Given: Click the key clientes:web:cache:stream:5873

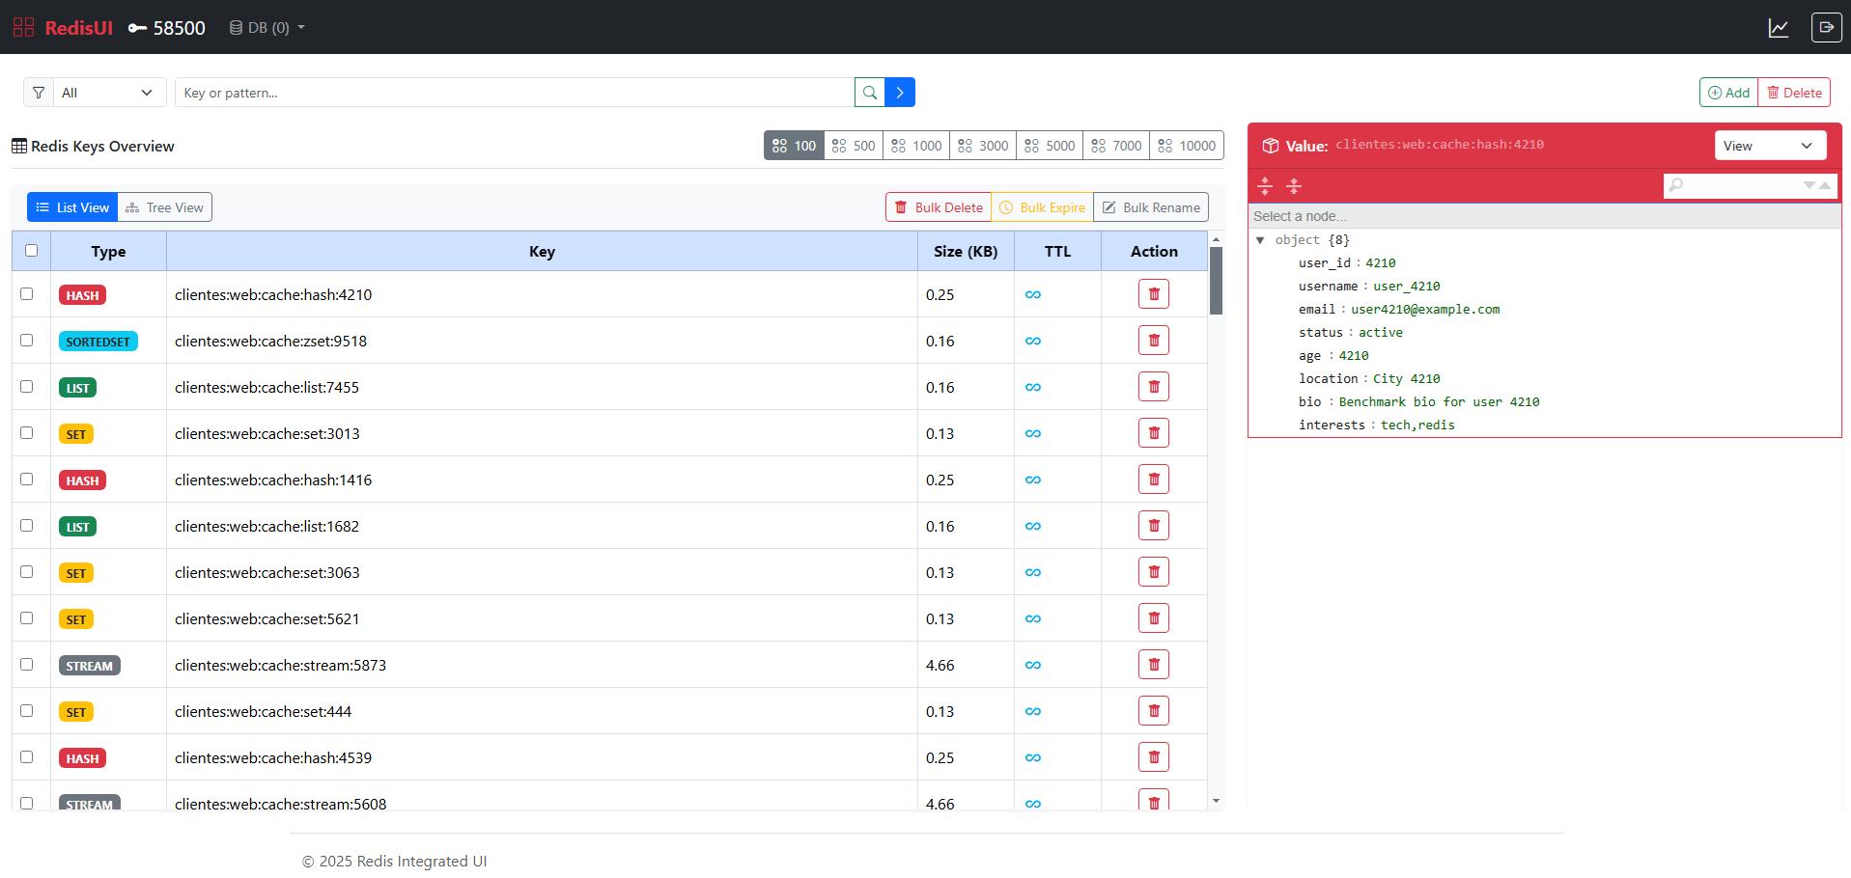Looking at the screenshot, I should pos(280,665).
